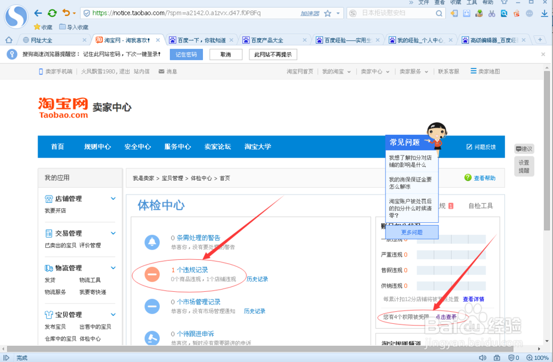Click the security shield icon in the address bar
Screen dimensions: 553x362
[86, 13]
